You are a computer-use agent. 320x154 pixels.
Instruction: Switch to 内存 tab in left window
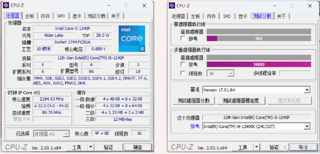(45, 16)
